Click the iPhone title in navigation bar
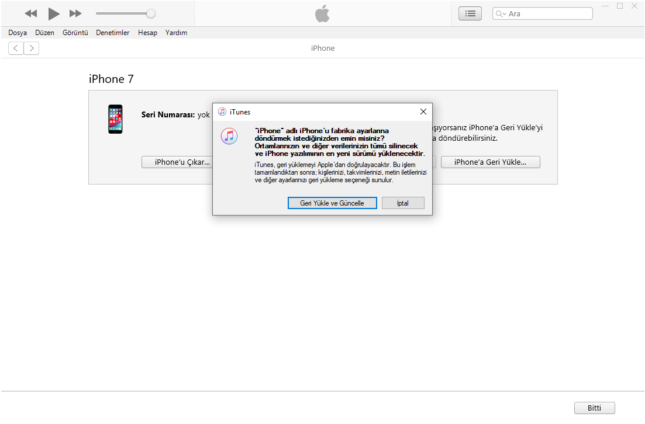This screenshot has width=645, height=424. tap(323, 48)
